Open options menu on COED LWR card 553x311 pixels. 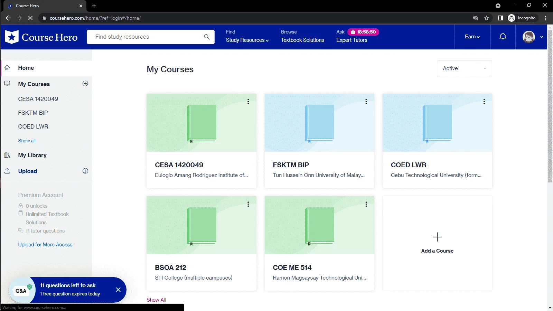click(484, 102)
